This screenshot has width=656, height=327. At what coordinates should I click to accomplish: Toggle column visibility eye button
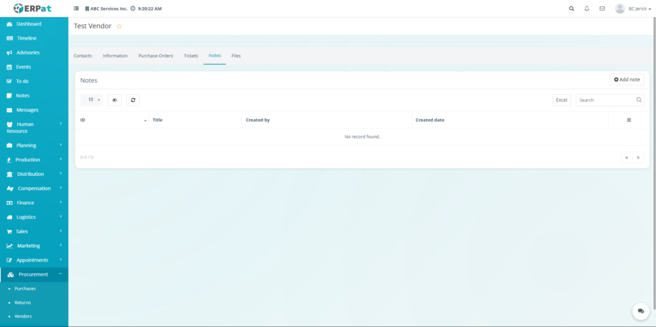click(114, 100)
